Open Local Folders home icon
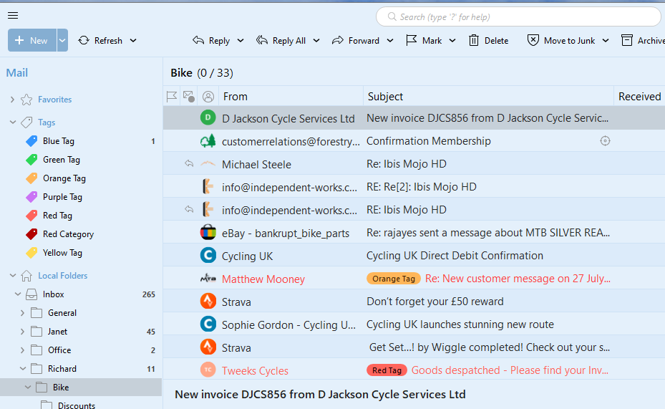Viewport: 665px width, 409px height. point(26,276)
